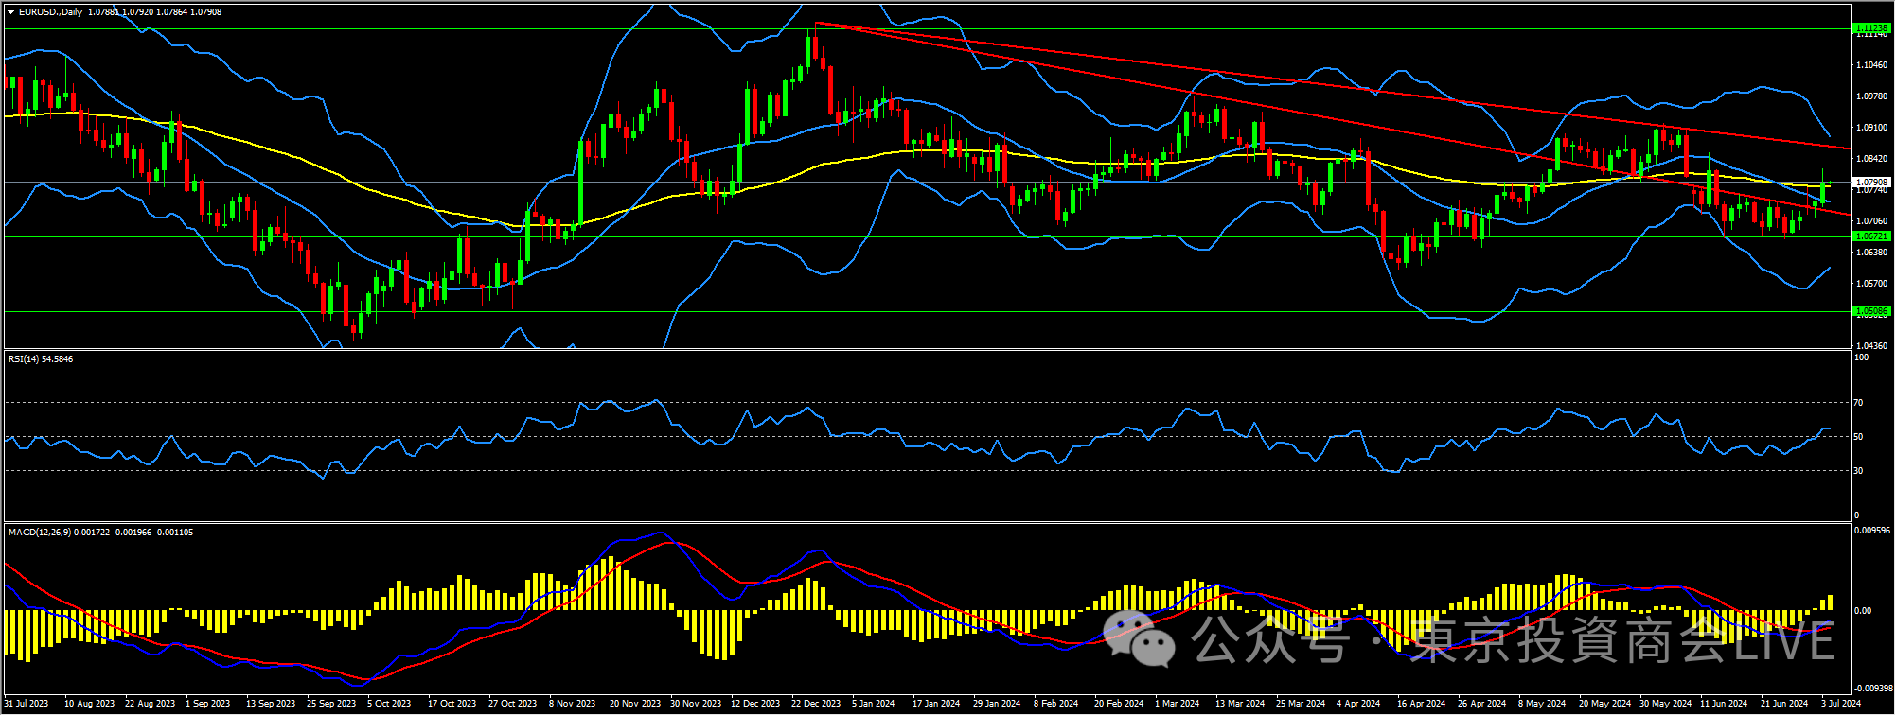Screen dimensions: 1896x716
Task: Click the 1 Mar 2024 date label
Action: [1177, 704]
